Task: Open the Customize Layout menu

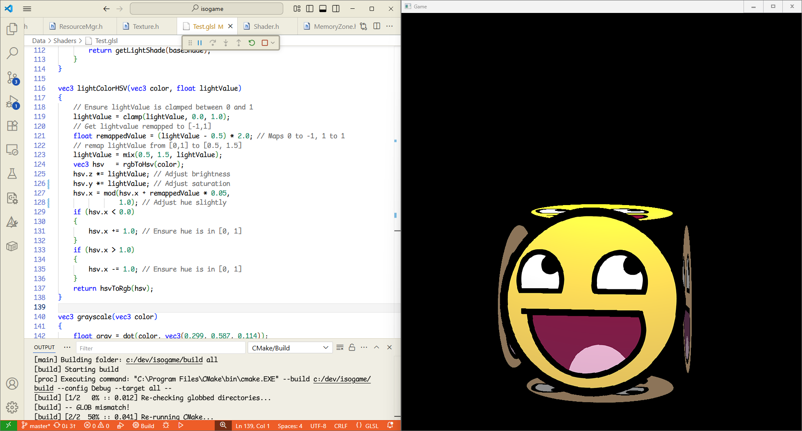Action: 297,9
